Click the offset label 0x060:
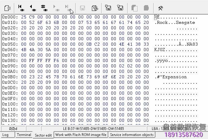208x139 pixels. click(x=10, y=50)
